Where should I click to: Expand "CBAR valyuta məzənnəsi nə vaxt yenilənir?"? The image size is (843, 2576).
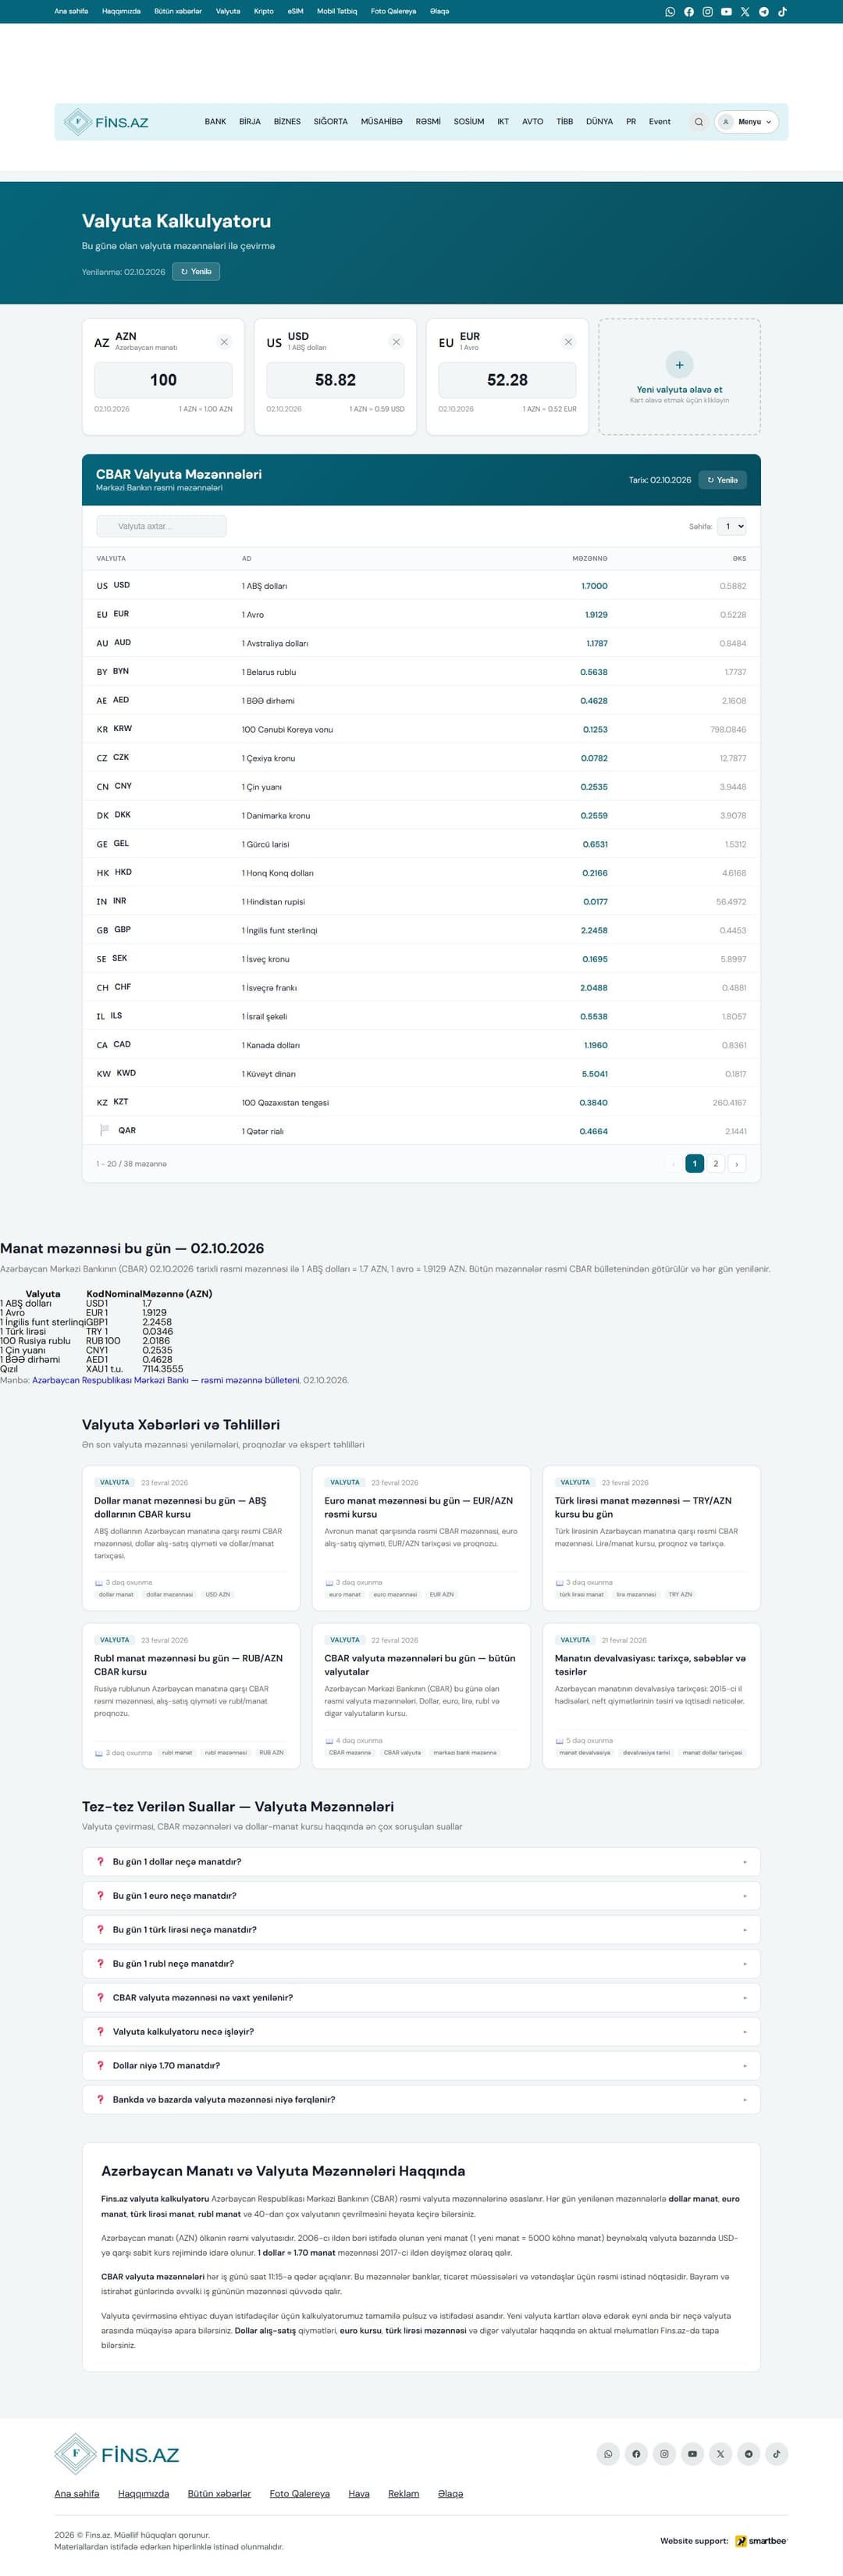(x=421, y=1997)
